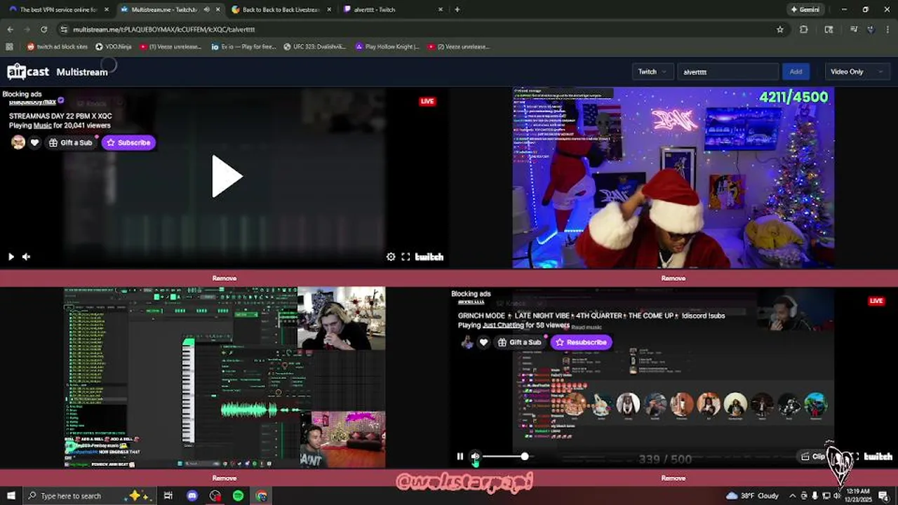Reload the page

click(43, 29)
